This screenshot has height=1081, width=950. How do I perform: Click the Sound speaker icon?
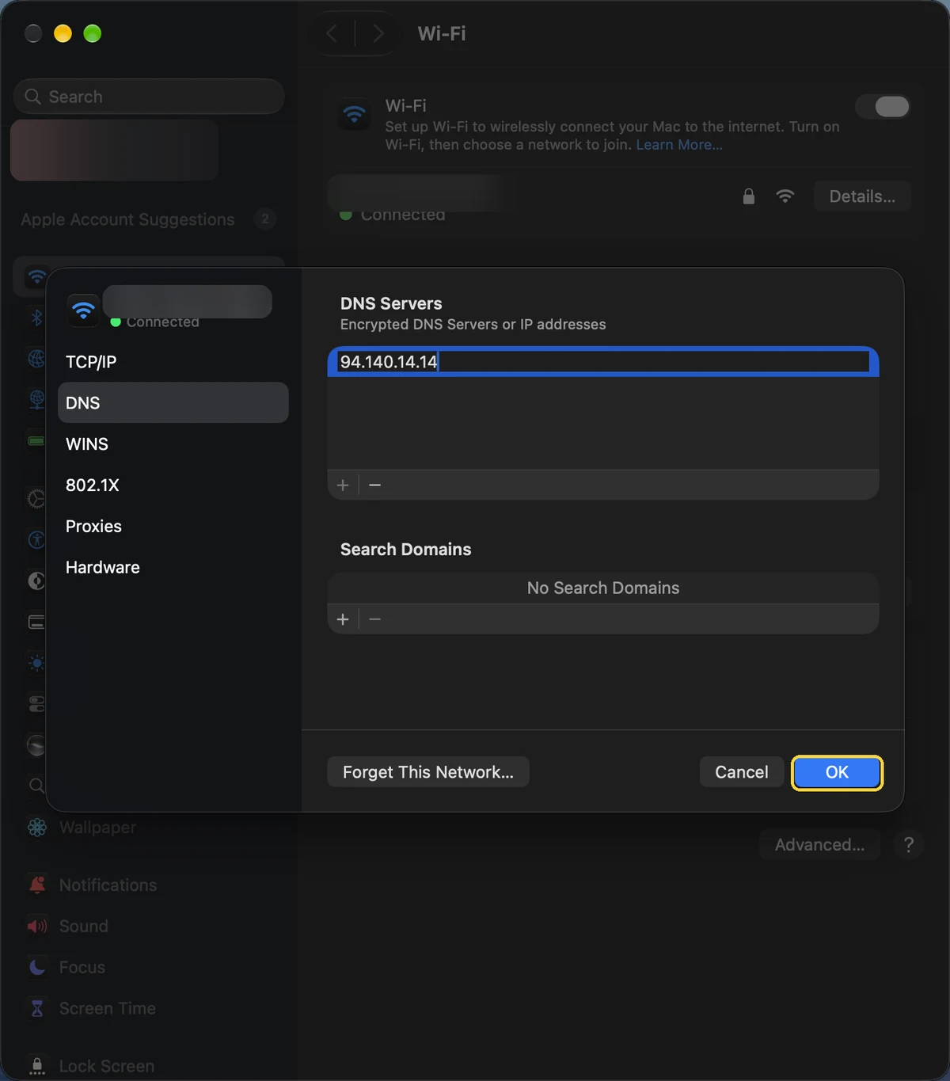[x=36, y=926]
